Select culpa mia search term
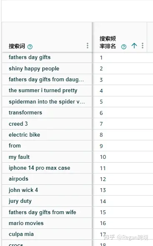 pos(21,234)
